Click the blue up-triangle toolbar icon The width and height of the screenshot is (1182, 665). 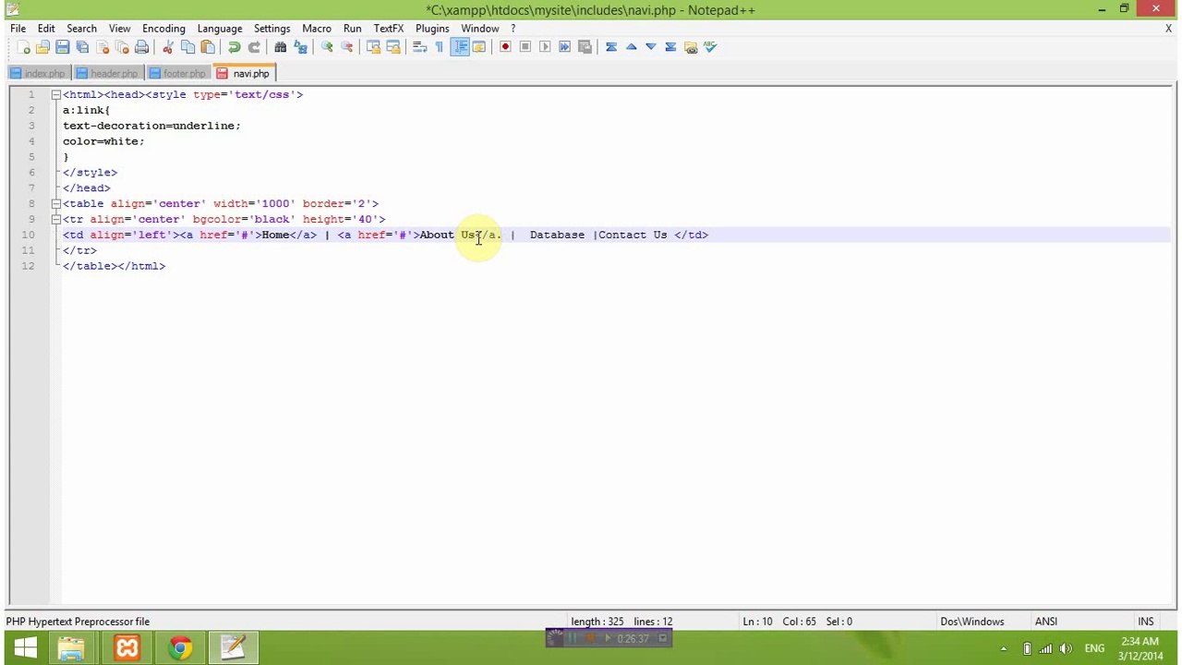coord(631,47)
